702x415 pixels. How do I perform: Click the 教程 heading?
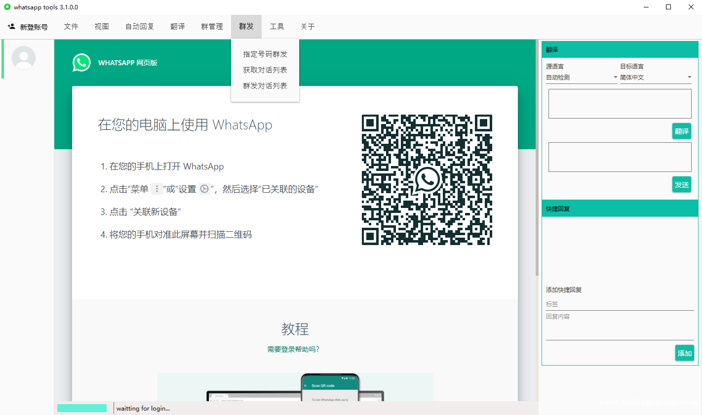tap(295, 329)
